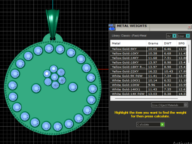Select the White Gold:10KW row
Screen dimensions: 192x144
click(x=148, y=85)
